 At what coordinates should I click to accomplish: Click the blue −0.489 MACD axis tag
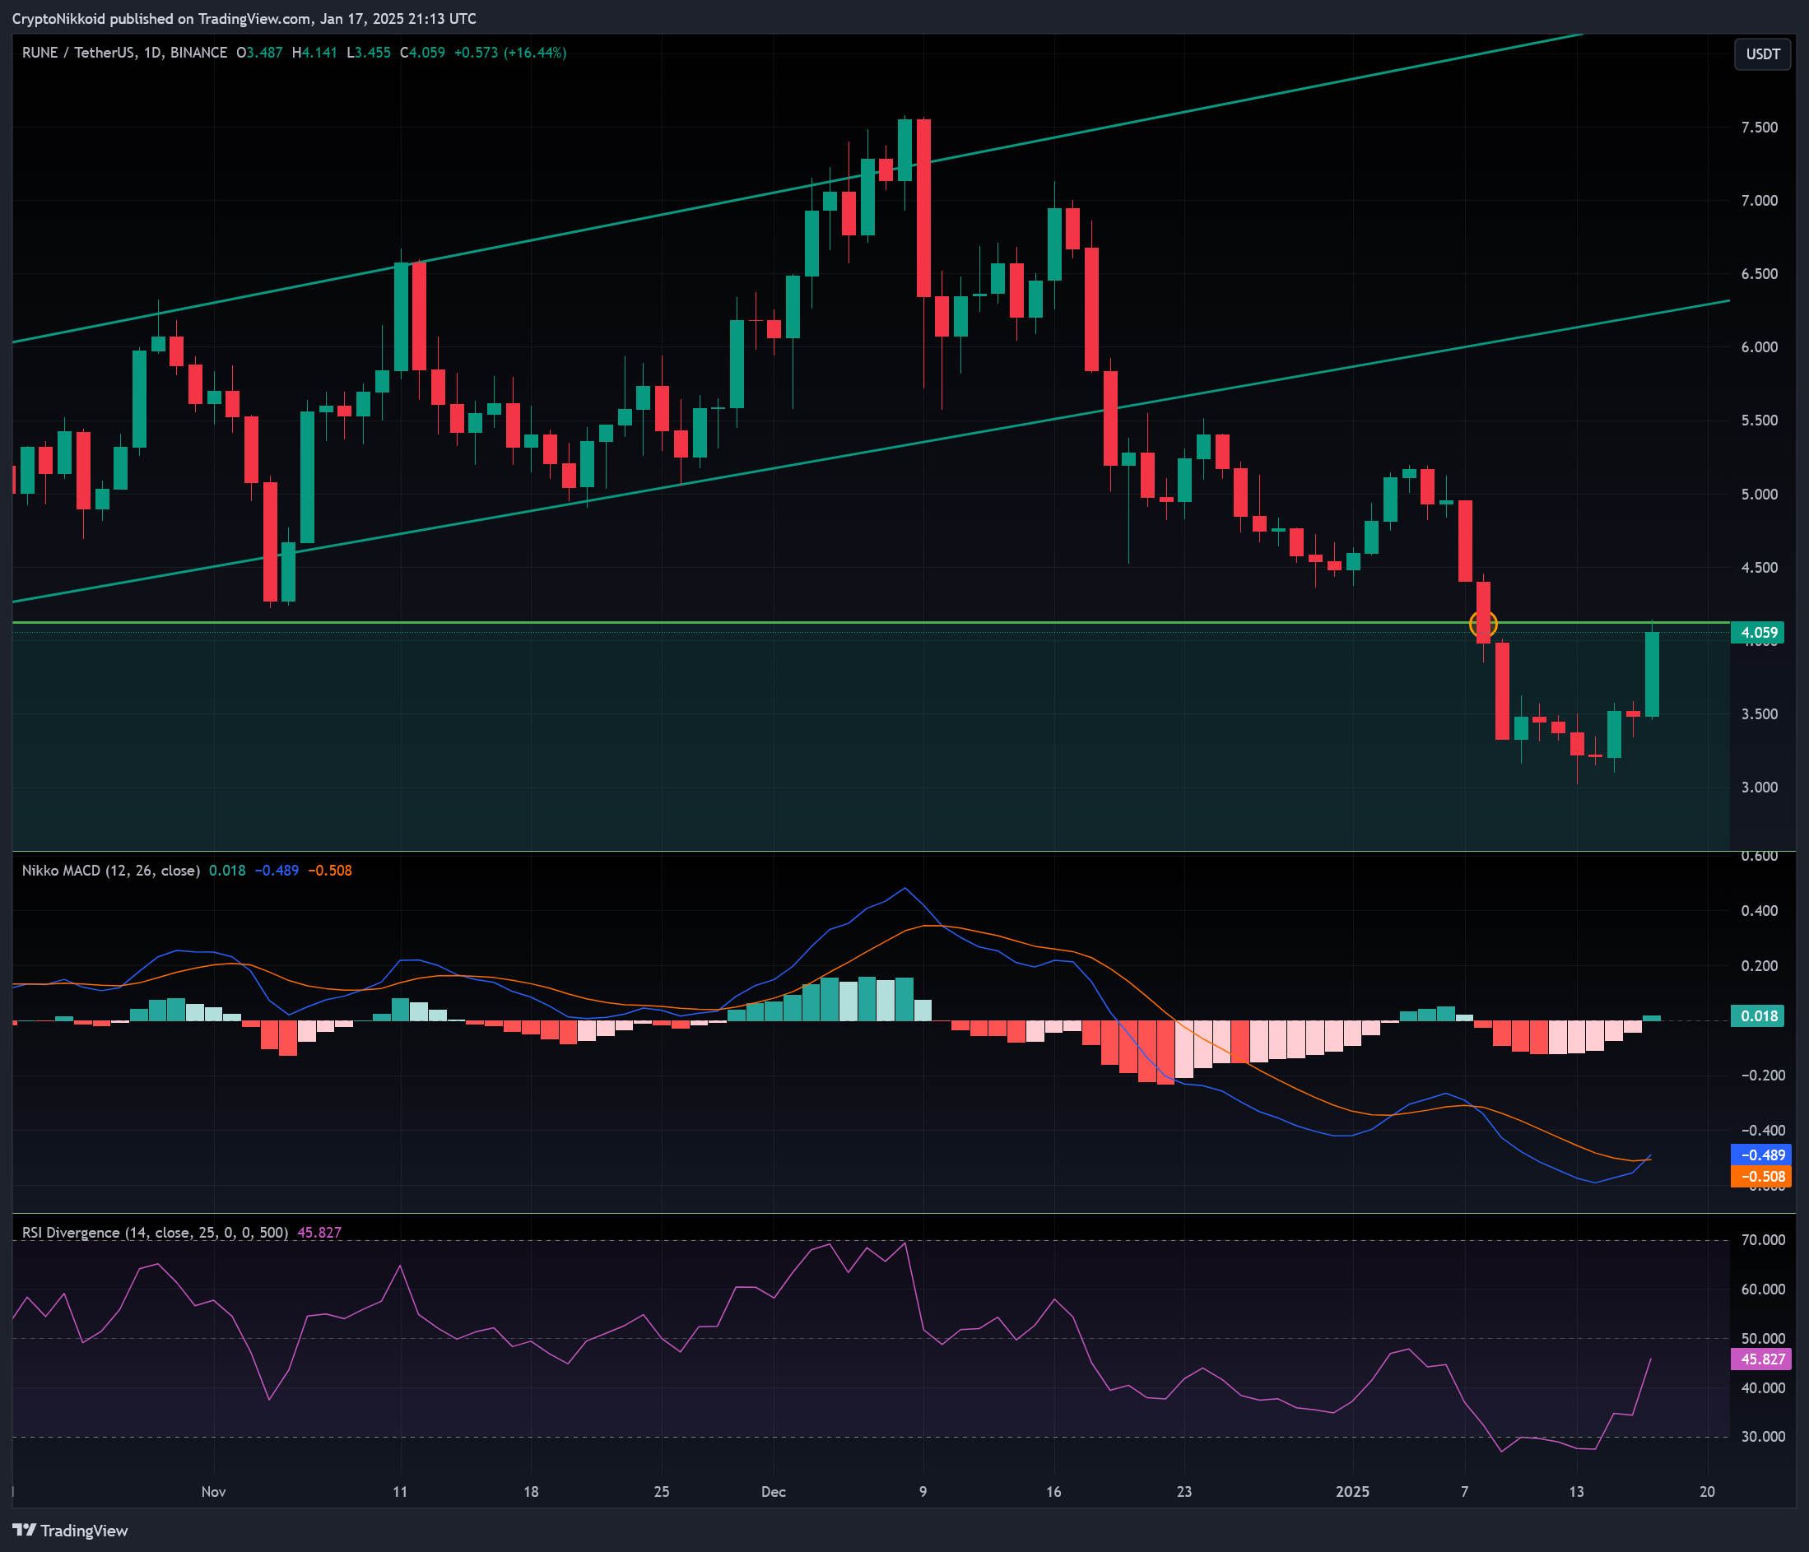[x=1761, y=1155]
